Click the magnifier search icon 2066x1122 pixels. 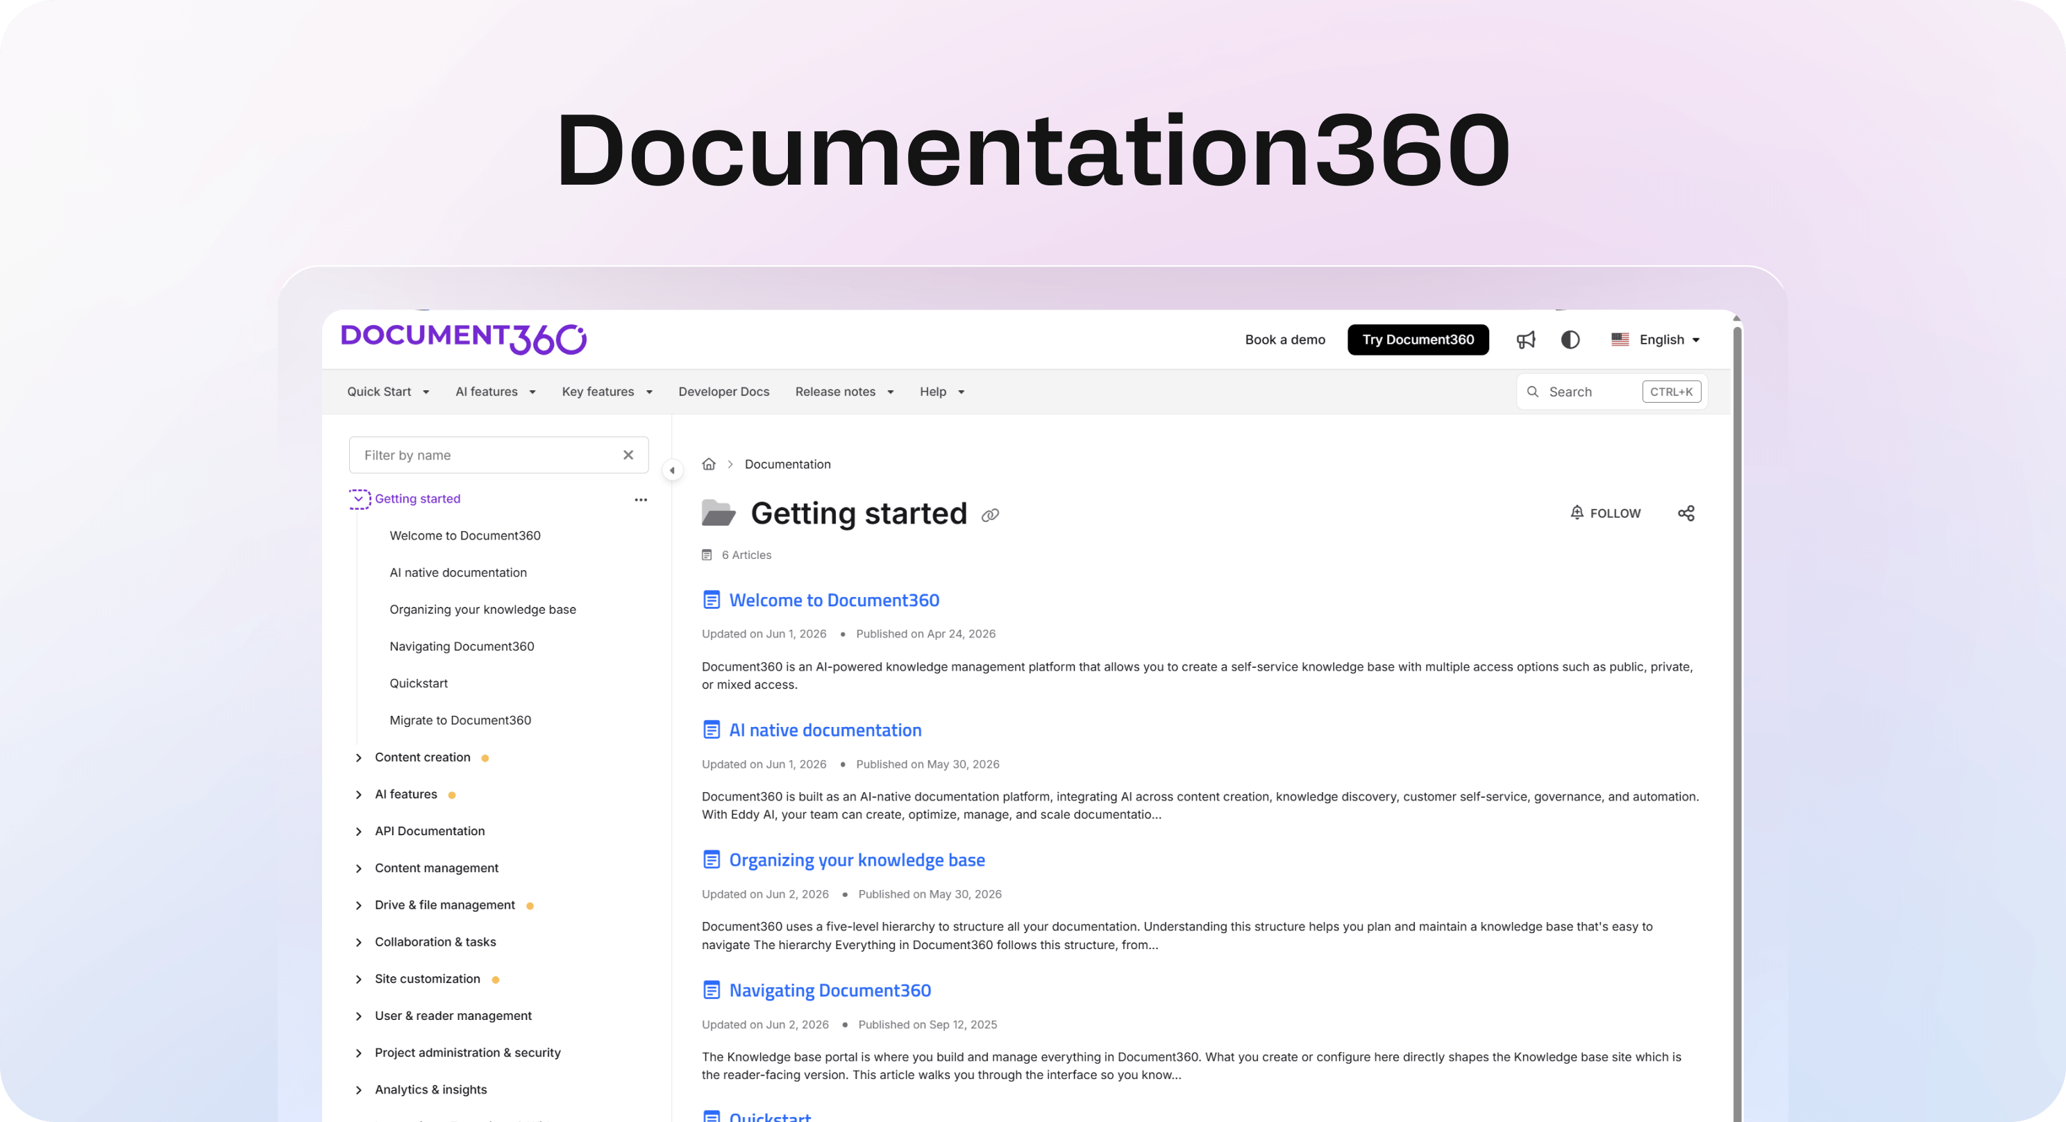tap(1532, 392)
